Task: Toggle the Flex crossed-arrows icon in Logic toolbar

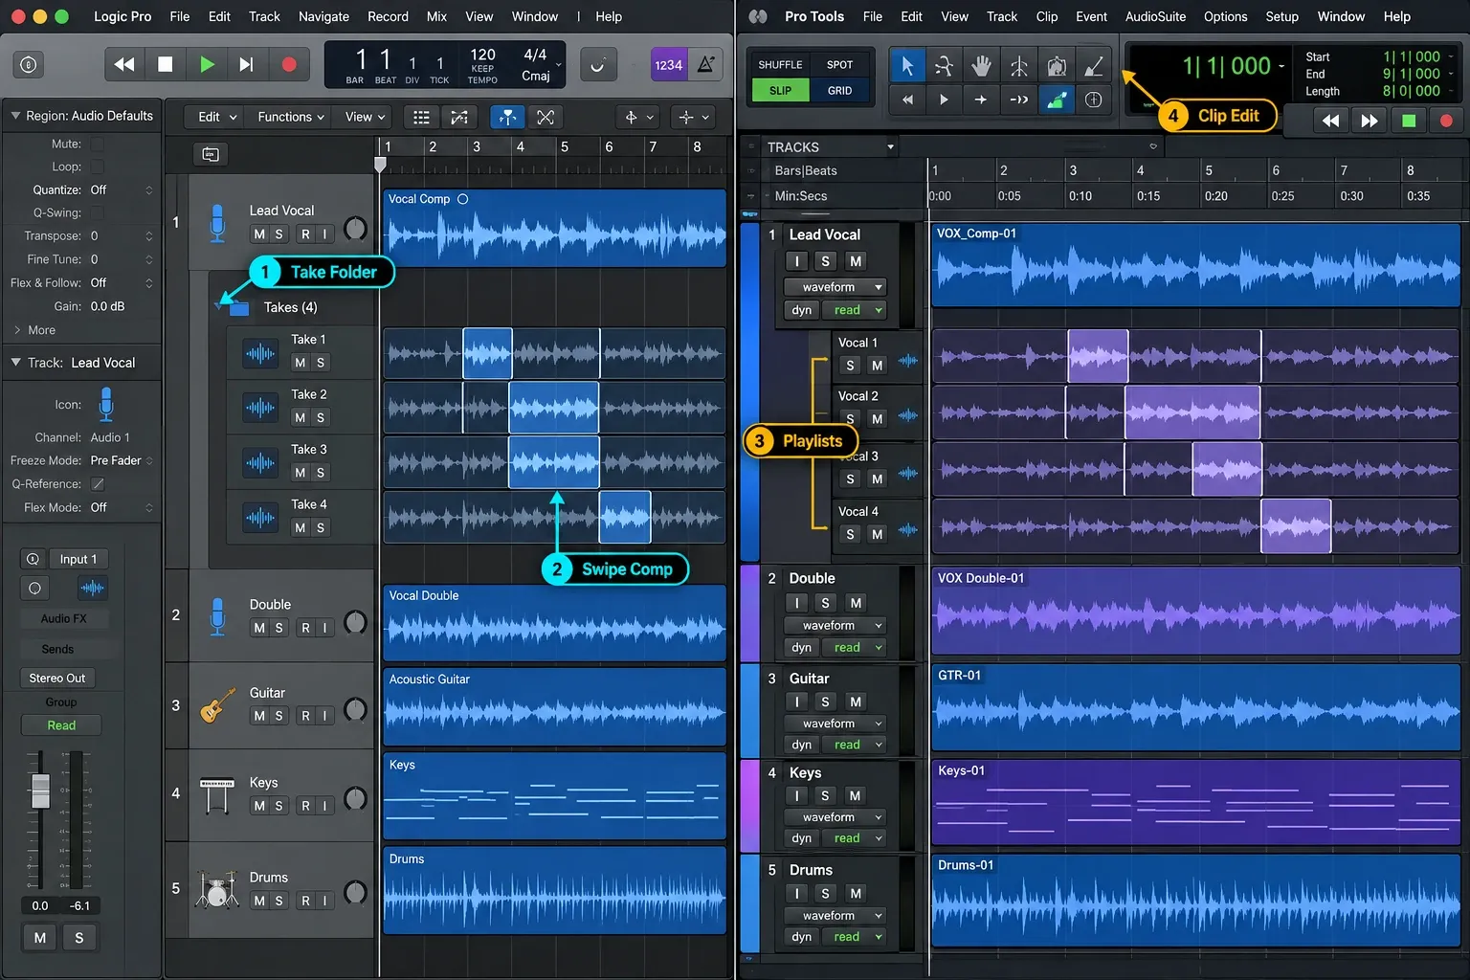Action: 546,117
